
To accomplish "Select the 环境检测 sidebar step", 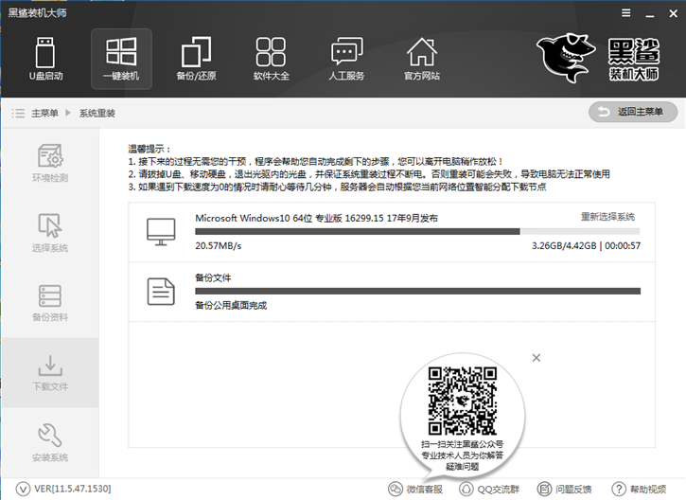I will pyautogui.click(x=50, y=163).
